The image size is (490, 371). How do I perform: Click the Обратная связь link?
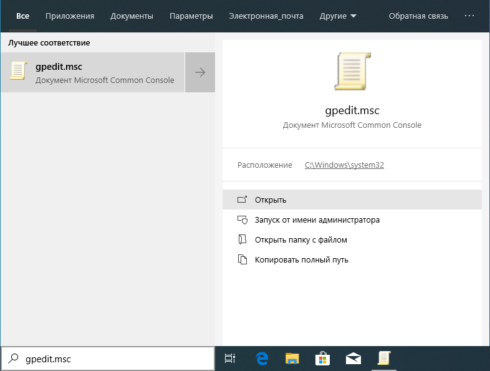(418, 16)
